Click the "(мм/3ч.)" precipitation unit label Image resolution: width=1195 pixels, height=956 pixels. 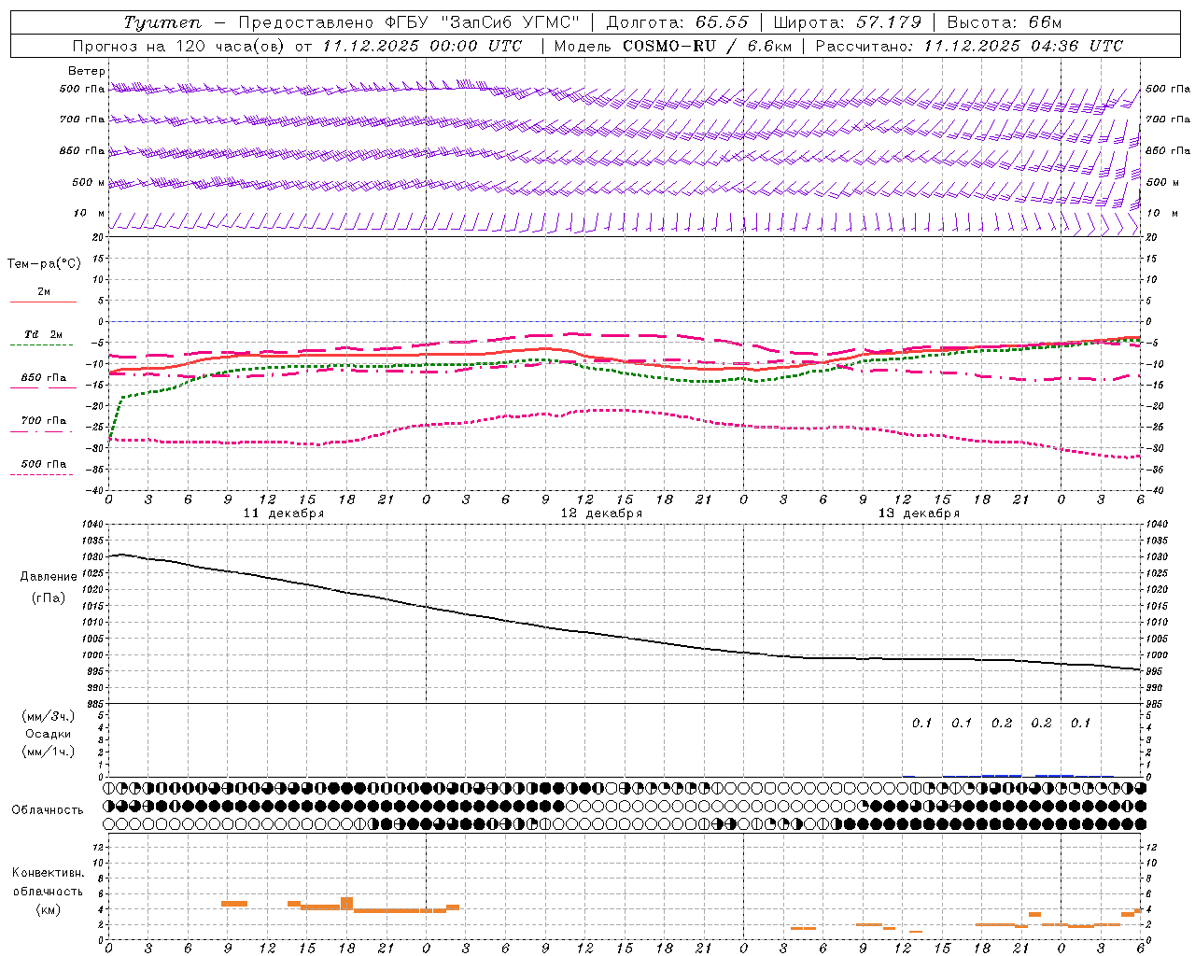tap(49, 716)
